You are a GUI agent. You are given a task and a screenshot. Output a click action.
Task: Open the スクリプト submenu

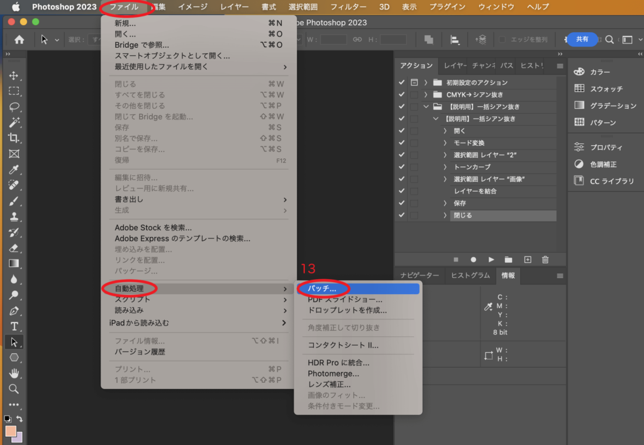click(x=199, y=299)
